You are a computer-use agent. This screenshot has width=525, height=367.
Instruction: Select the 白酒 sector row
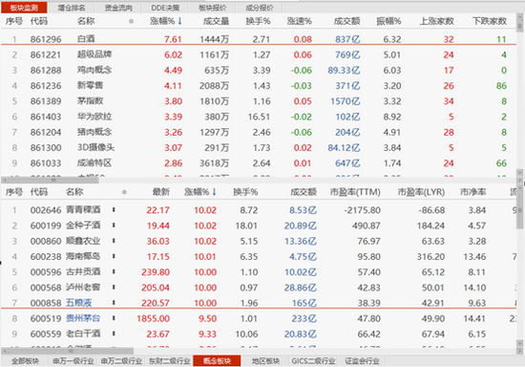click(259, 39)
